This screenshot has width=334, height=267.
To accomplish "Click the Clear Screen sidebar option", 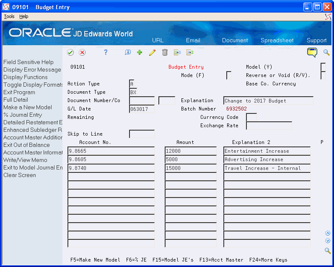I will tap(20, 175).
